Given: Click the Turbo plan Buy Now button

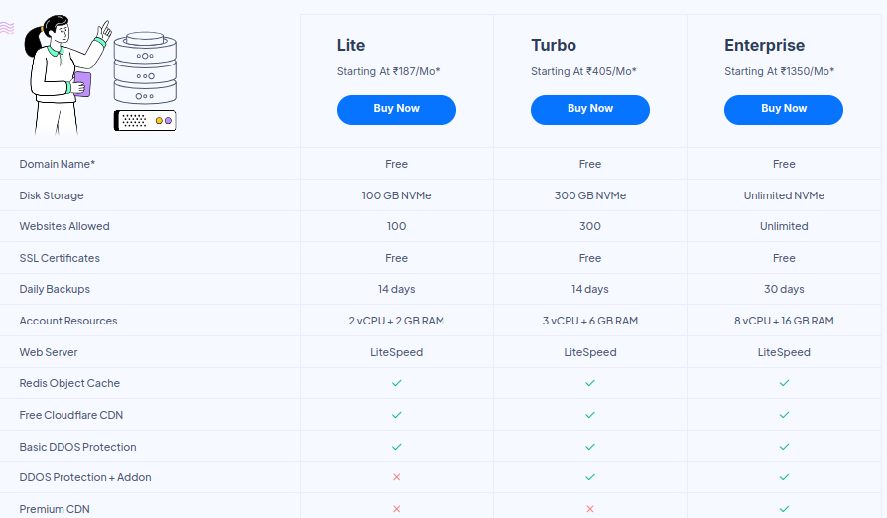Looking at the screenshot, I should point(589,109).
